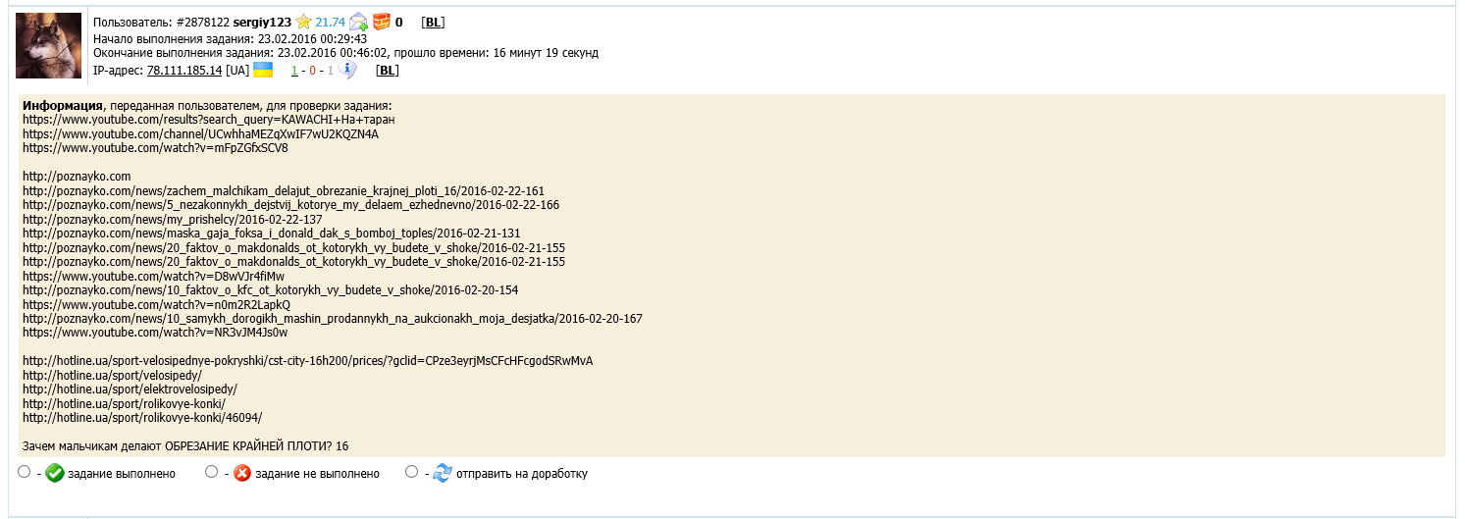This screenshot has width=1465, height=519.
Task: Click the yellow star rating icon
Action: (304, 21)
